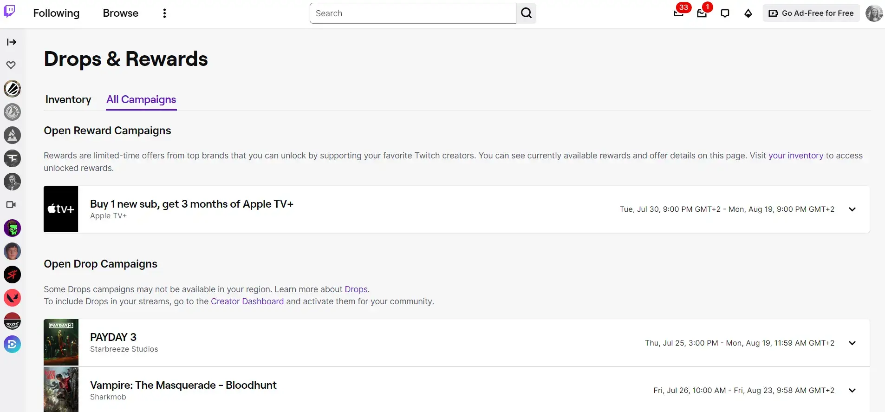Select the All Campaigns tab

(141, 99)
